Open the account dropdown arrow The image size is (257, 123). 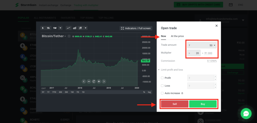pos(243,20)
